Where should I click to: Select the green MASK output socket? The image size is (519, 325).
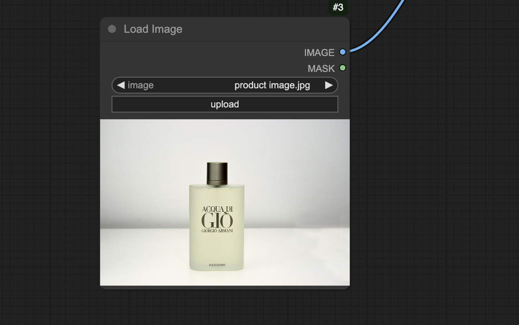click(342, 68)
